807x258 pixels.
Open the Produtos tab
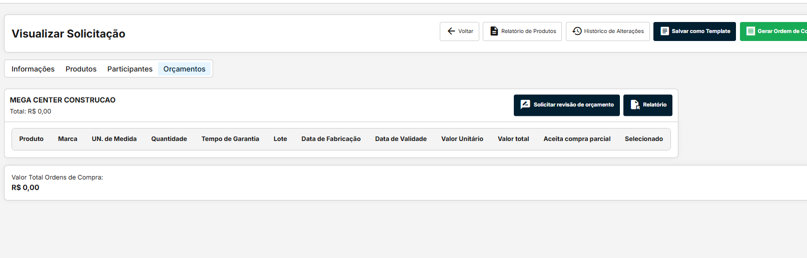click(x=81, y=69)
